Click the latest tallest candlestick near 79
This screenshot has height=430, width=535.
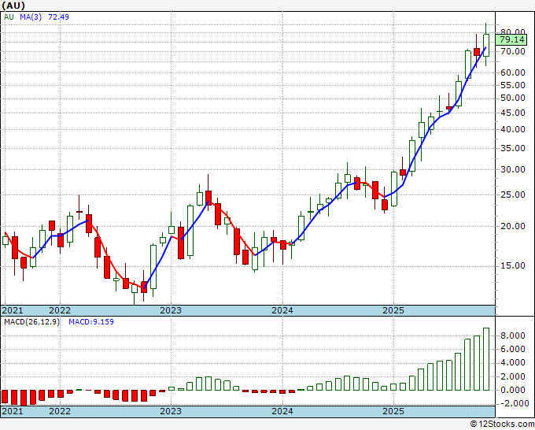click(x=486, y=45)
